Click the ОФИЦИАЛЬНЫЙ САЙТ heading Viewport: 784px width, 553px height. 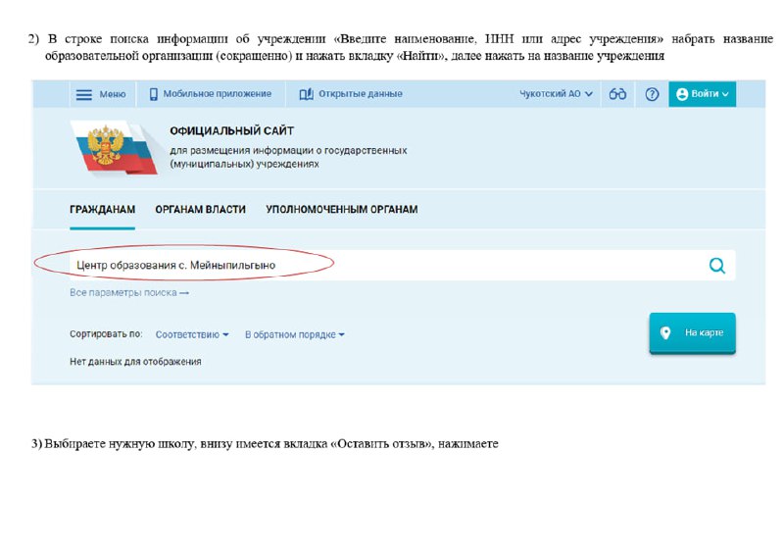[x=232, y=131]
